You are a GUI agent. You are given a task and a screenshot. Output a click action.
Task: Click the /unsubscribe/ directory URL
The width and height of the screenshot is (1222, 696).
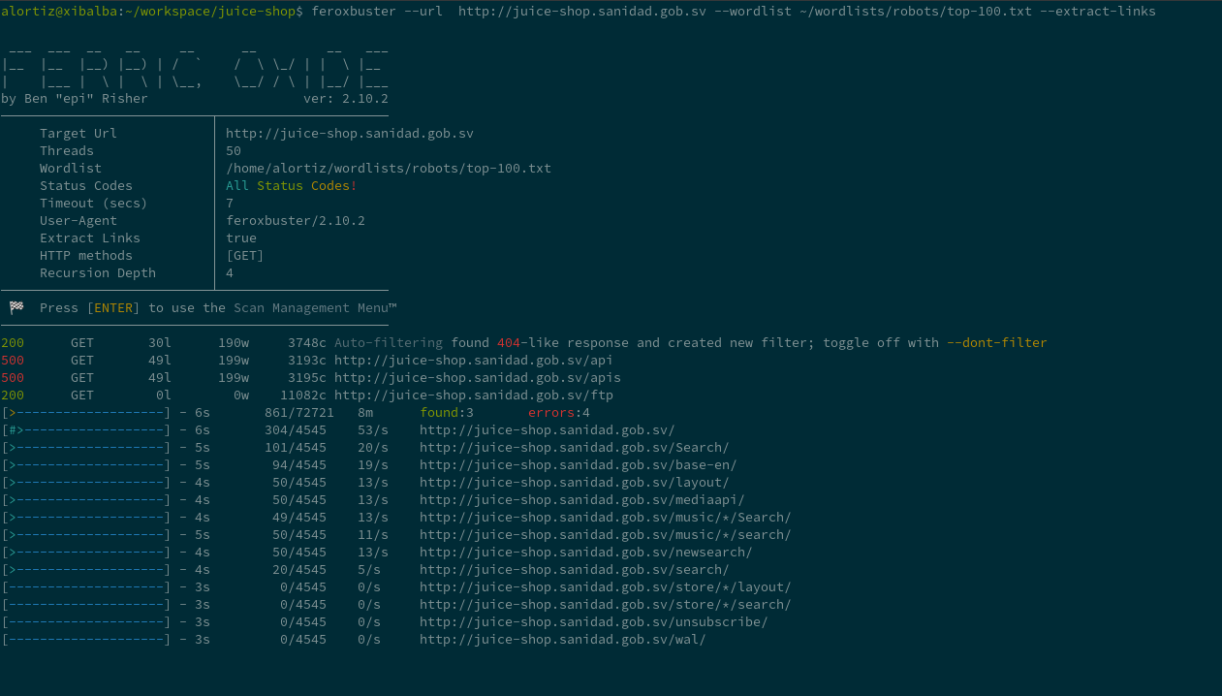(593, 622)
